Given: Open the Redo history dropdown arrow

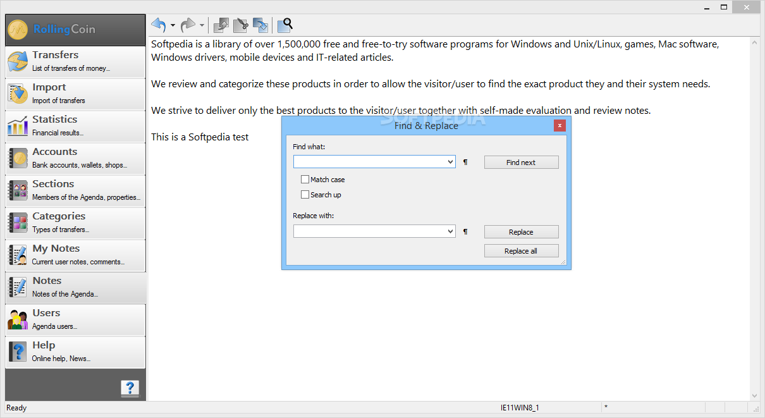Looking at the screenshot, I should click(202, 25).
